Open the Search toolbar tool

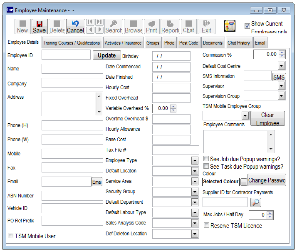click(x=114, y=26)
